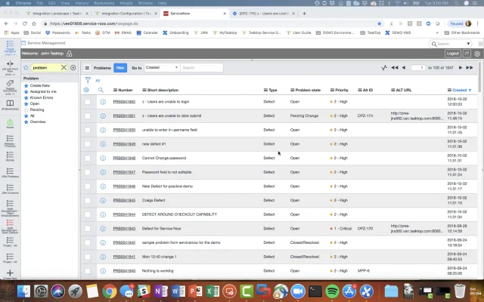Open Excel from the dock
484x302 pixels.
click(213, 291)
